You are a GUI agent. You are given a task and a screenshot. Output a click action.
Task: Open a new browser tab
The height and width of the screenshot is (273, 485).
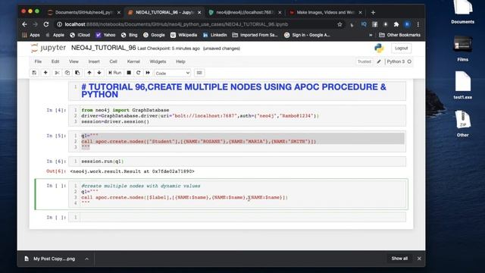click(373, 12)
